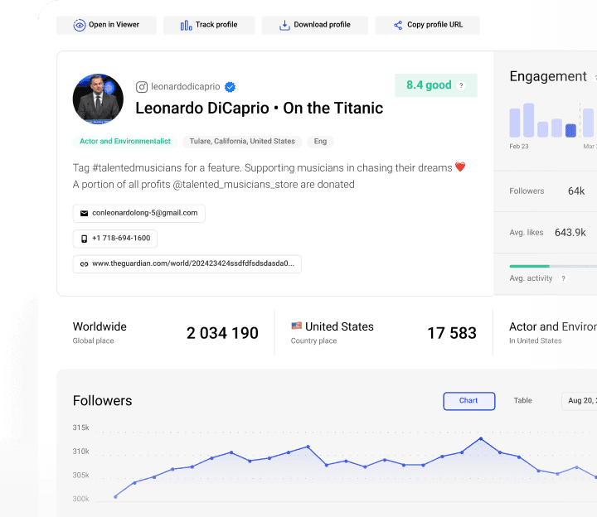Click the highlighted dark blue engagement bar
Image resolution: width=597 pixels, height=517 pixels.
point(570,130)
